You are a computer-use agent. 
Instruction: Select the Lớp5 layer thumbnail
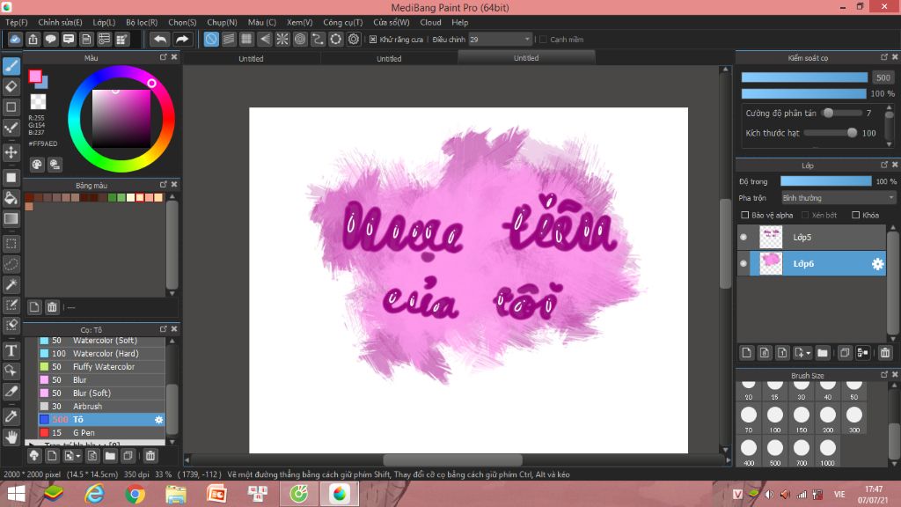click(x=771, y=237)
